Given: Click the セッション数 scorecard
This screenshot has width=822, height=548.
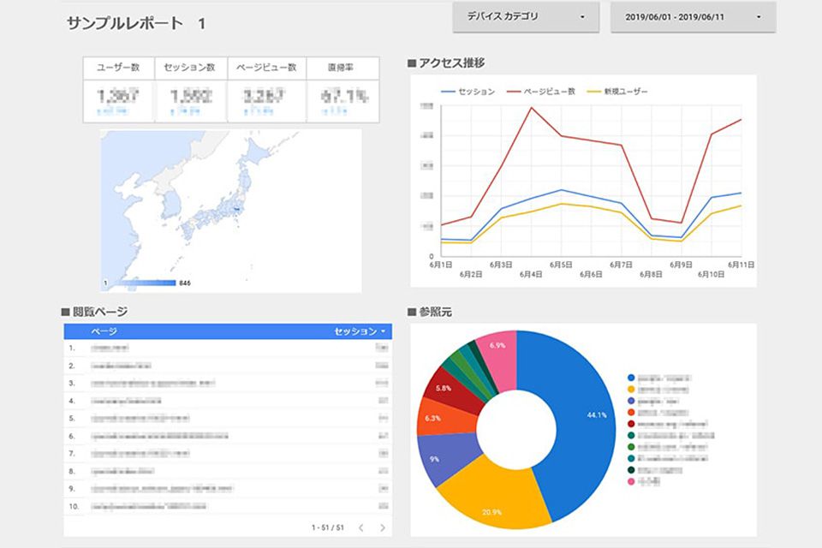Looking at the screenshot, I should click(x=191, y=91).
